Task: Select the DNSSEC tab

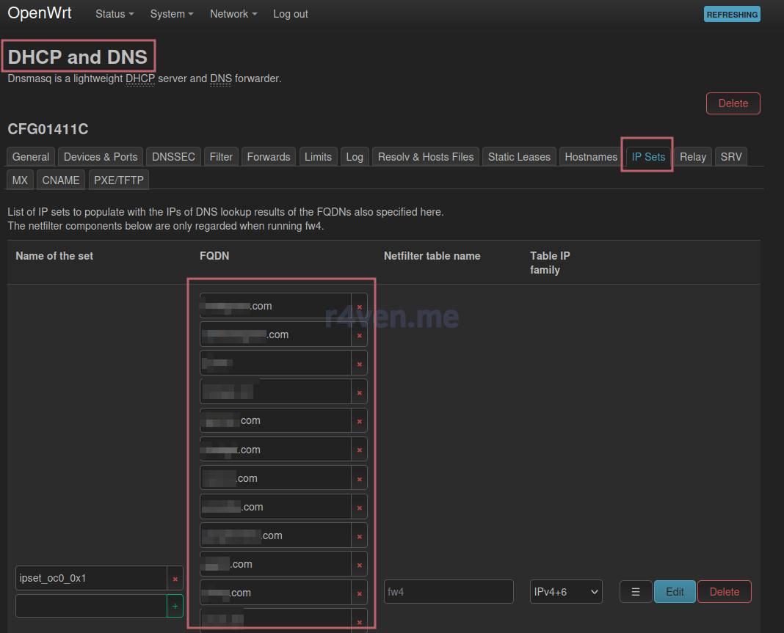Action: [173, 157]
